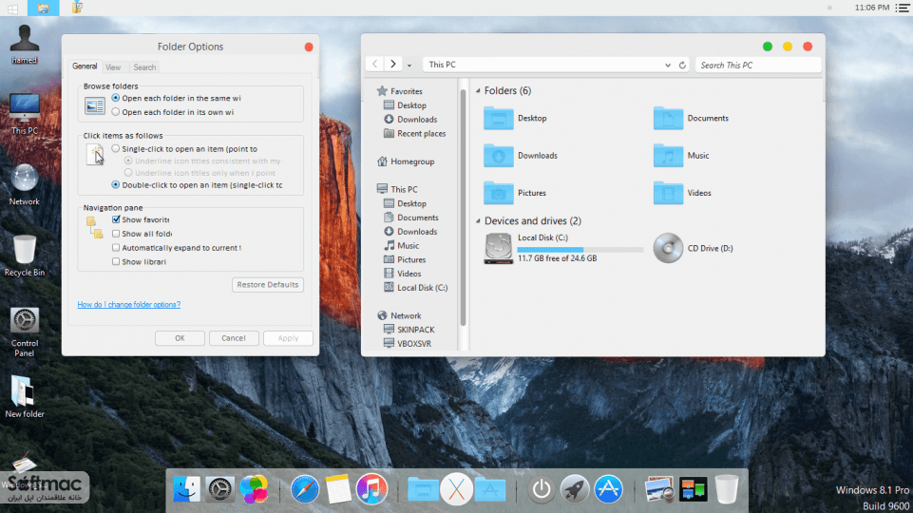Select the New folder desktop icon
913x513 pixels.
25,396
